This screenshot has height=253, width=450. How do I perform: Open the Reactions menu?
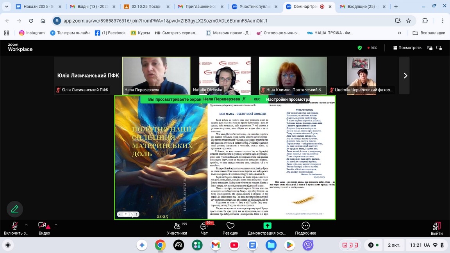point(230,228)
